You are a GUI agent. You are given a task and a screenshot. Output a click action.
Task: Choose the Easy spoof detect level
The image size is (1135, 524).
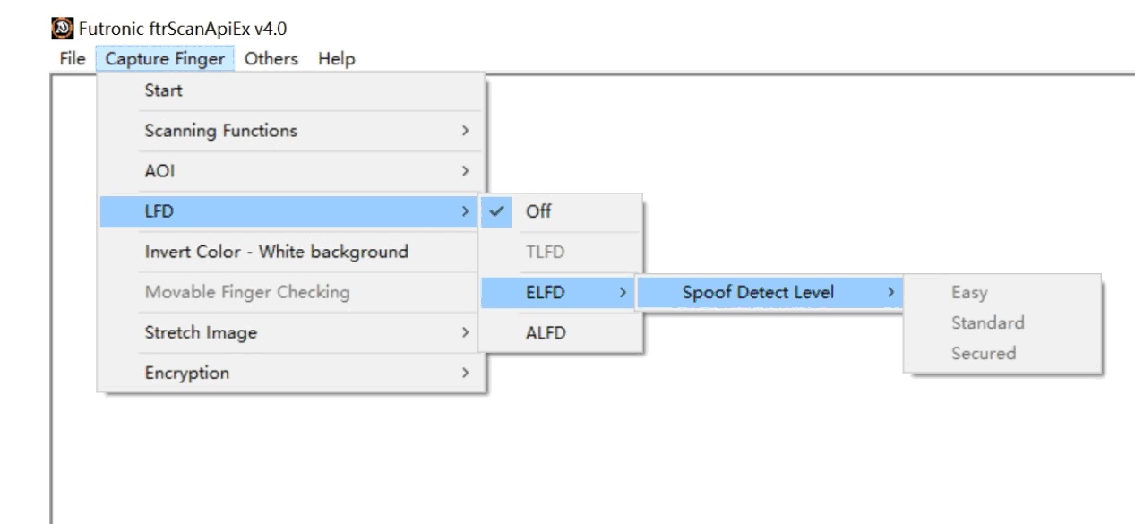(1002, 293)
